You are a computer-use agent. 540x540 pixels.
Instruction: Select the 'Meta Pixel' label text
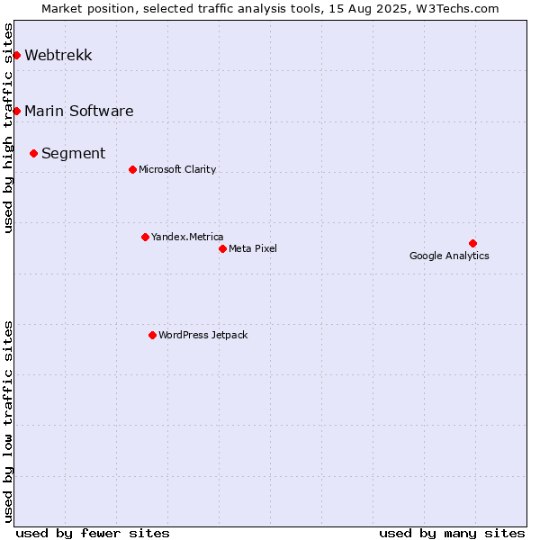coord(253,248)
